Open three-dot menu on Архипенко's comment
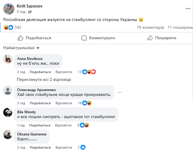This screenshot has width=193, height=151. pos(120,93)
